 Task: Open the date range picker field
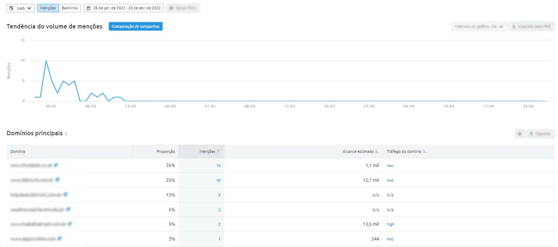tap(124, 8)
